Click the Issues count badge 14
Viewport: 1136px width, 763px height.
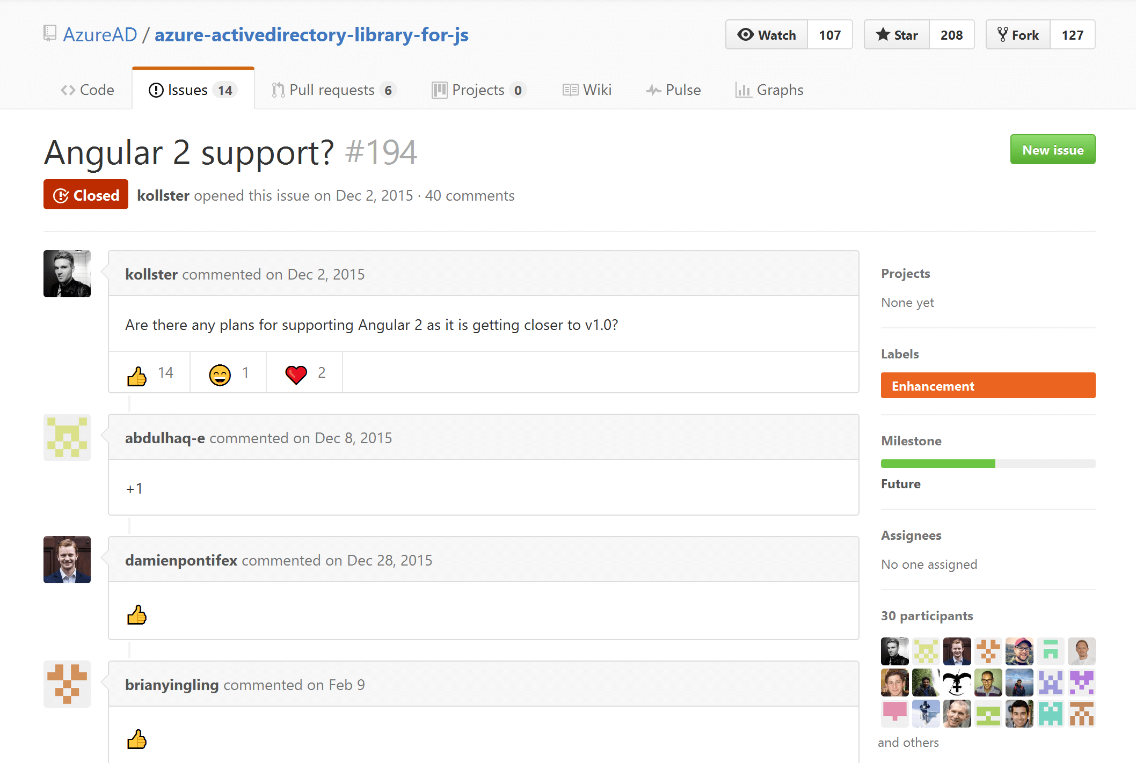click(225, 90)
